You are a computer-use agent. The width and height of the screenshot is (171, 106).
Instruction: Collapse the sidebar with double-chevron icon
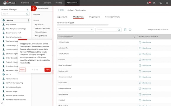pos(2,103)
